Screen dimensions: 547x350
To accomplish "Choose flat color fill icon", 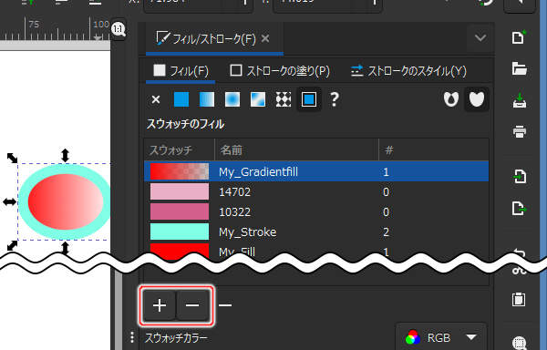I will point(181,99).
